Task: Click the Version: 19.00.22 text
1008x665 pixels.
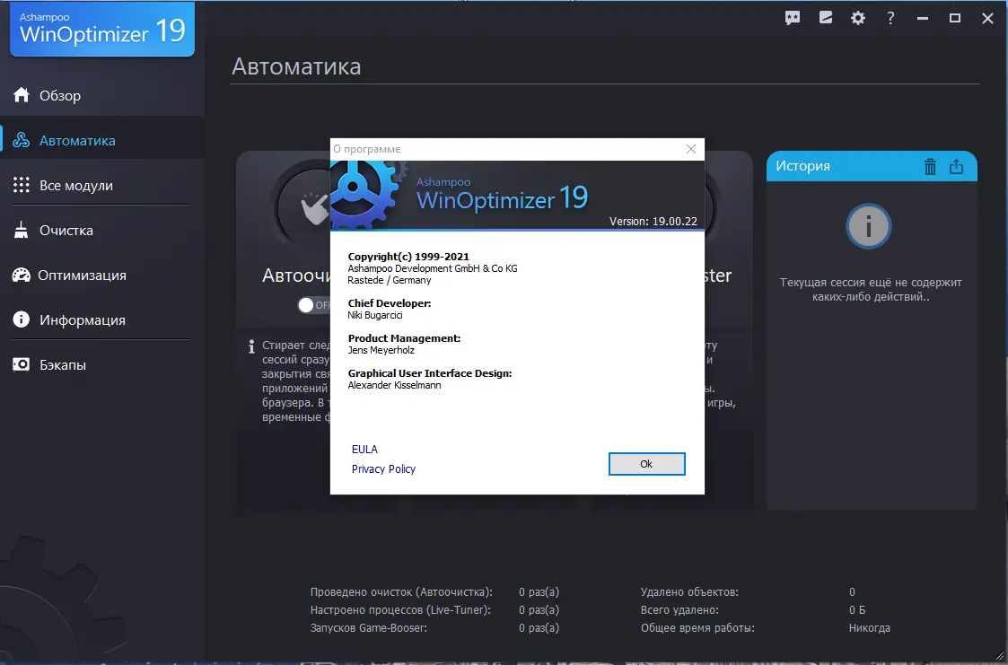Action: coord(653,221)
